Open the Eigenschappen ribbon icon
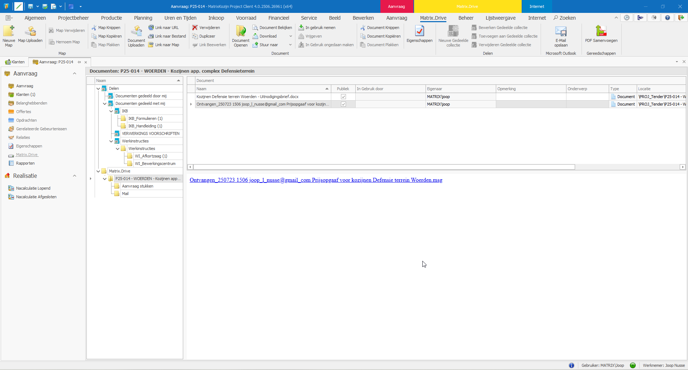 coord(419,31)
